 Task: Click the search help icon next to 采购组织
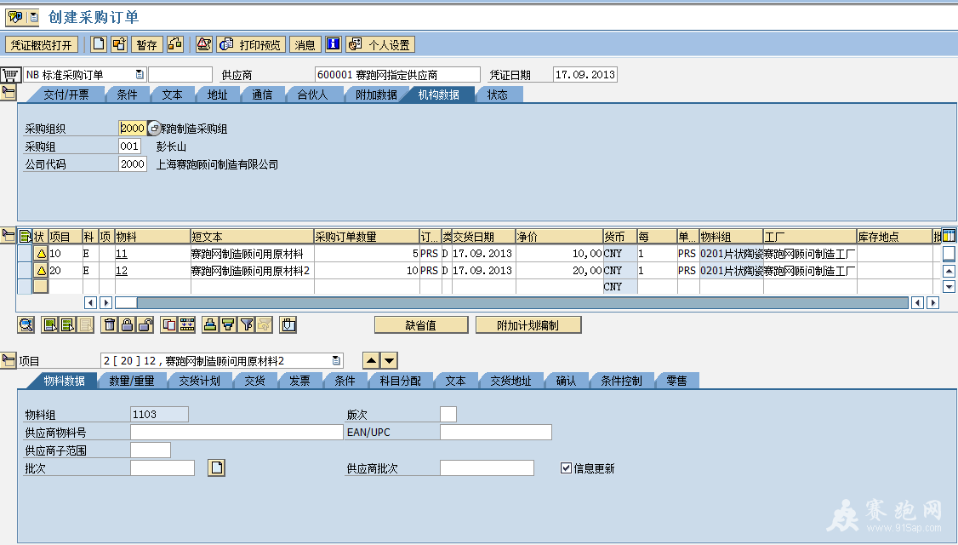[154, 129]
